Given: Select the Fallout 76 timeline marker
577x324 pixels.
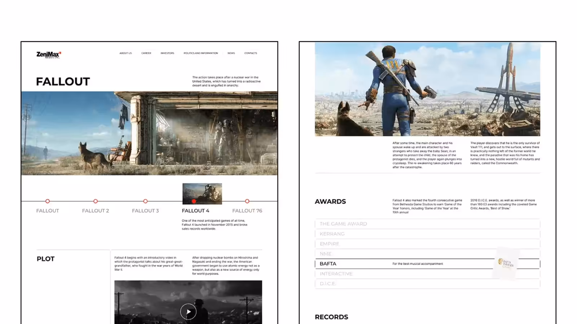Looking at the screenshot, I should click(x=247, y=201).
